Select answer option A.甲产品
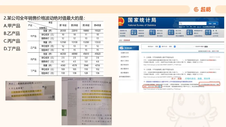The width and height of the screenshot is (226, 127). pos(12,26)
